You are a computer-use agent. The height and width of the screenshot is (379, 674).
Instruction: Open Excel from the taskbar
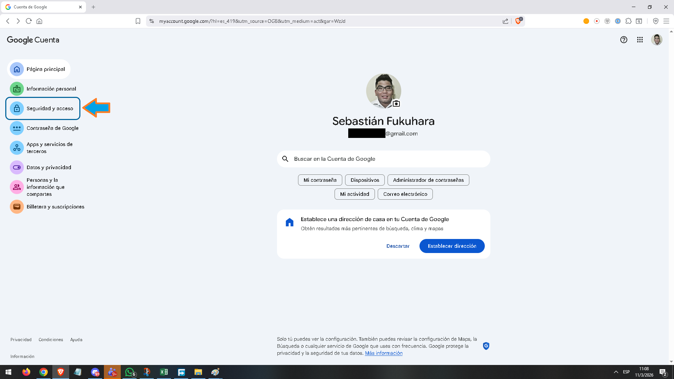click(x=164, y=372)
